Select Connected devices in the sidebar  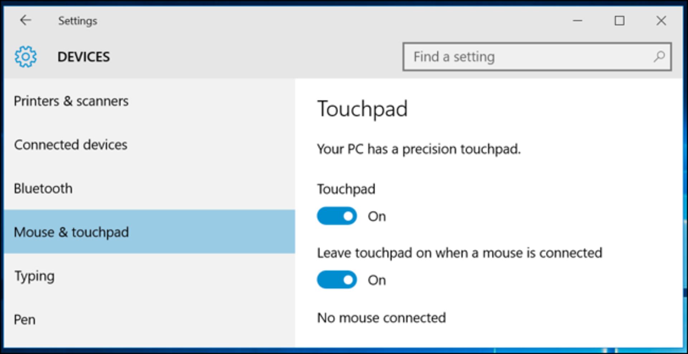coord(71,145)
